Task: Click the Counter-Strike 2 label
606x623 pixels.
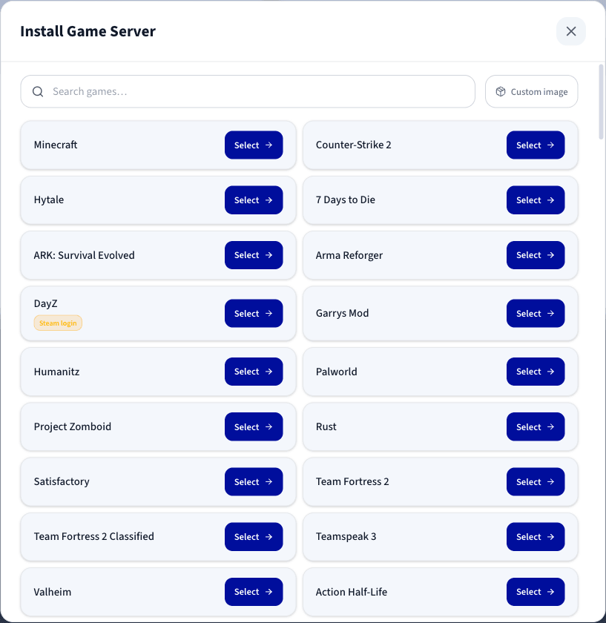Action: [353, 145]
